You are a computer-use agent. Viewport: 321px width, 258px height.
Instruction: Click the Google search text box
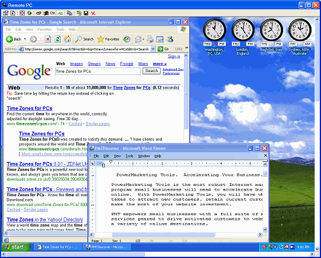98,71
